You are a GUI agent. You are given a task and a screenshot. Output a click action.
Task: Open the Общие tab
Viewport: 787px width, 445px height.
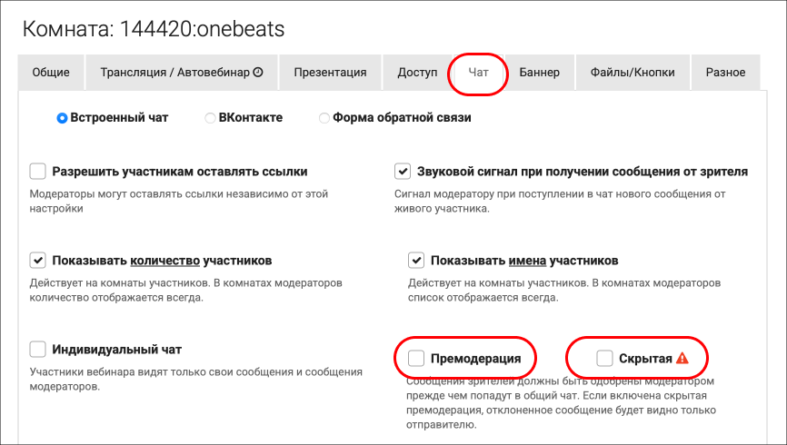click(x=52, y=73)
